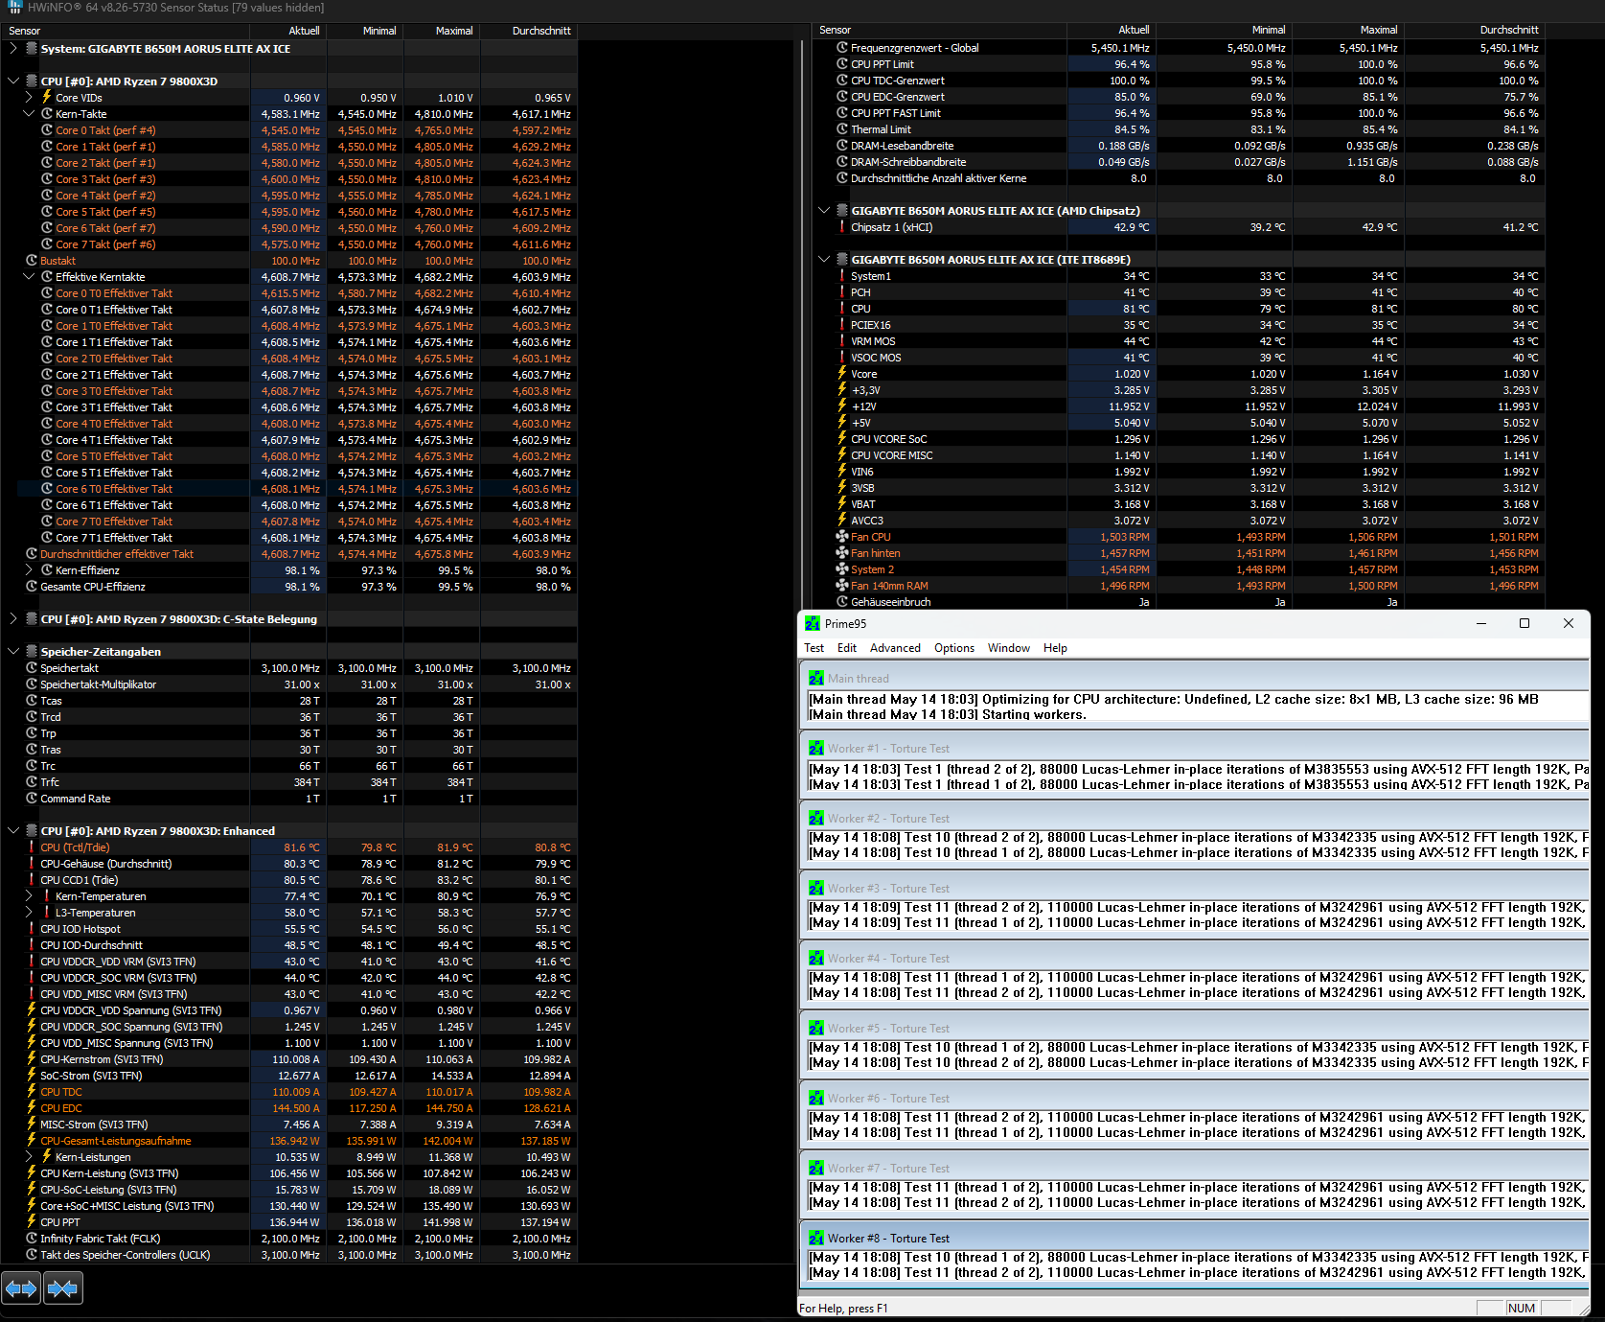Click the lightning icon beside Core VIDs

tap(47, 98)
